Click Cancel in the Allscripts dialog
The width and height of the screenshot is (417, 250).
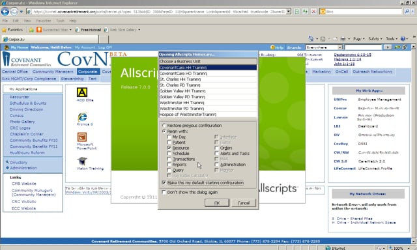click(x=244, y=202)
